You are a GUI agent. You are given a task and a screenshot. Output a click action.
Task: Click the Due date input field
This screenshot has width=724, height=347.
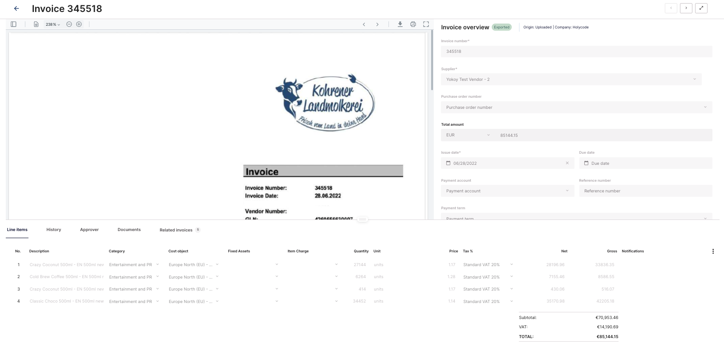pos(646,163)
